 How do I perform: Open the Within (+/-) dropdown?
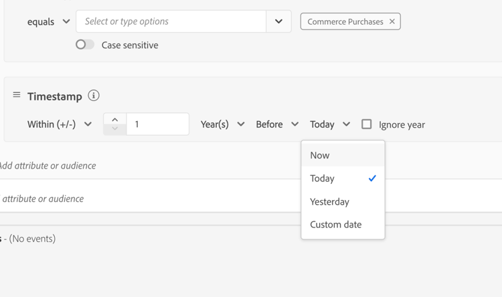(x=60, y=124)
